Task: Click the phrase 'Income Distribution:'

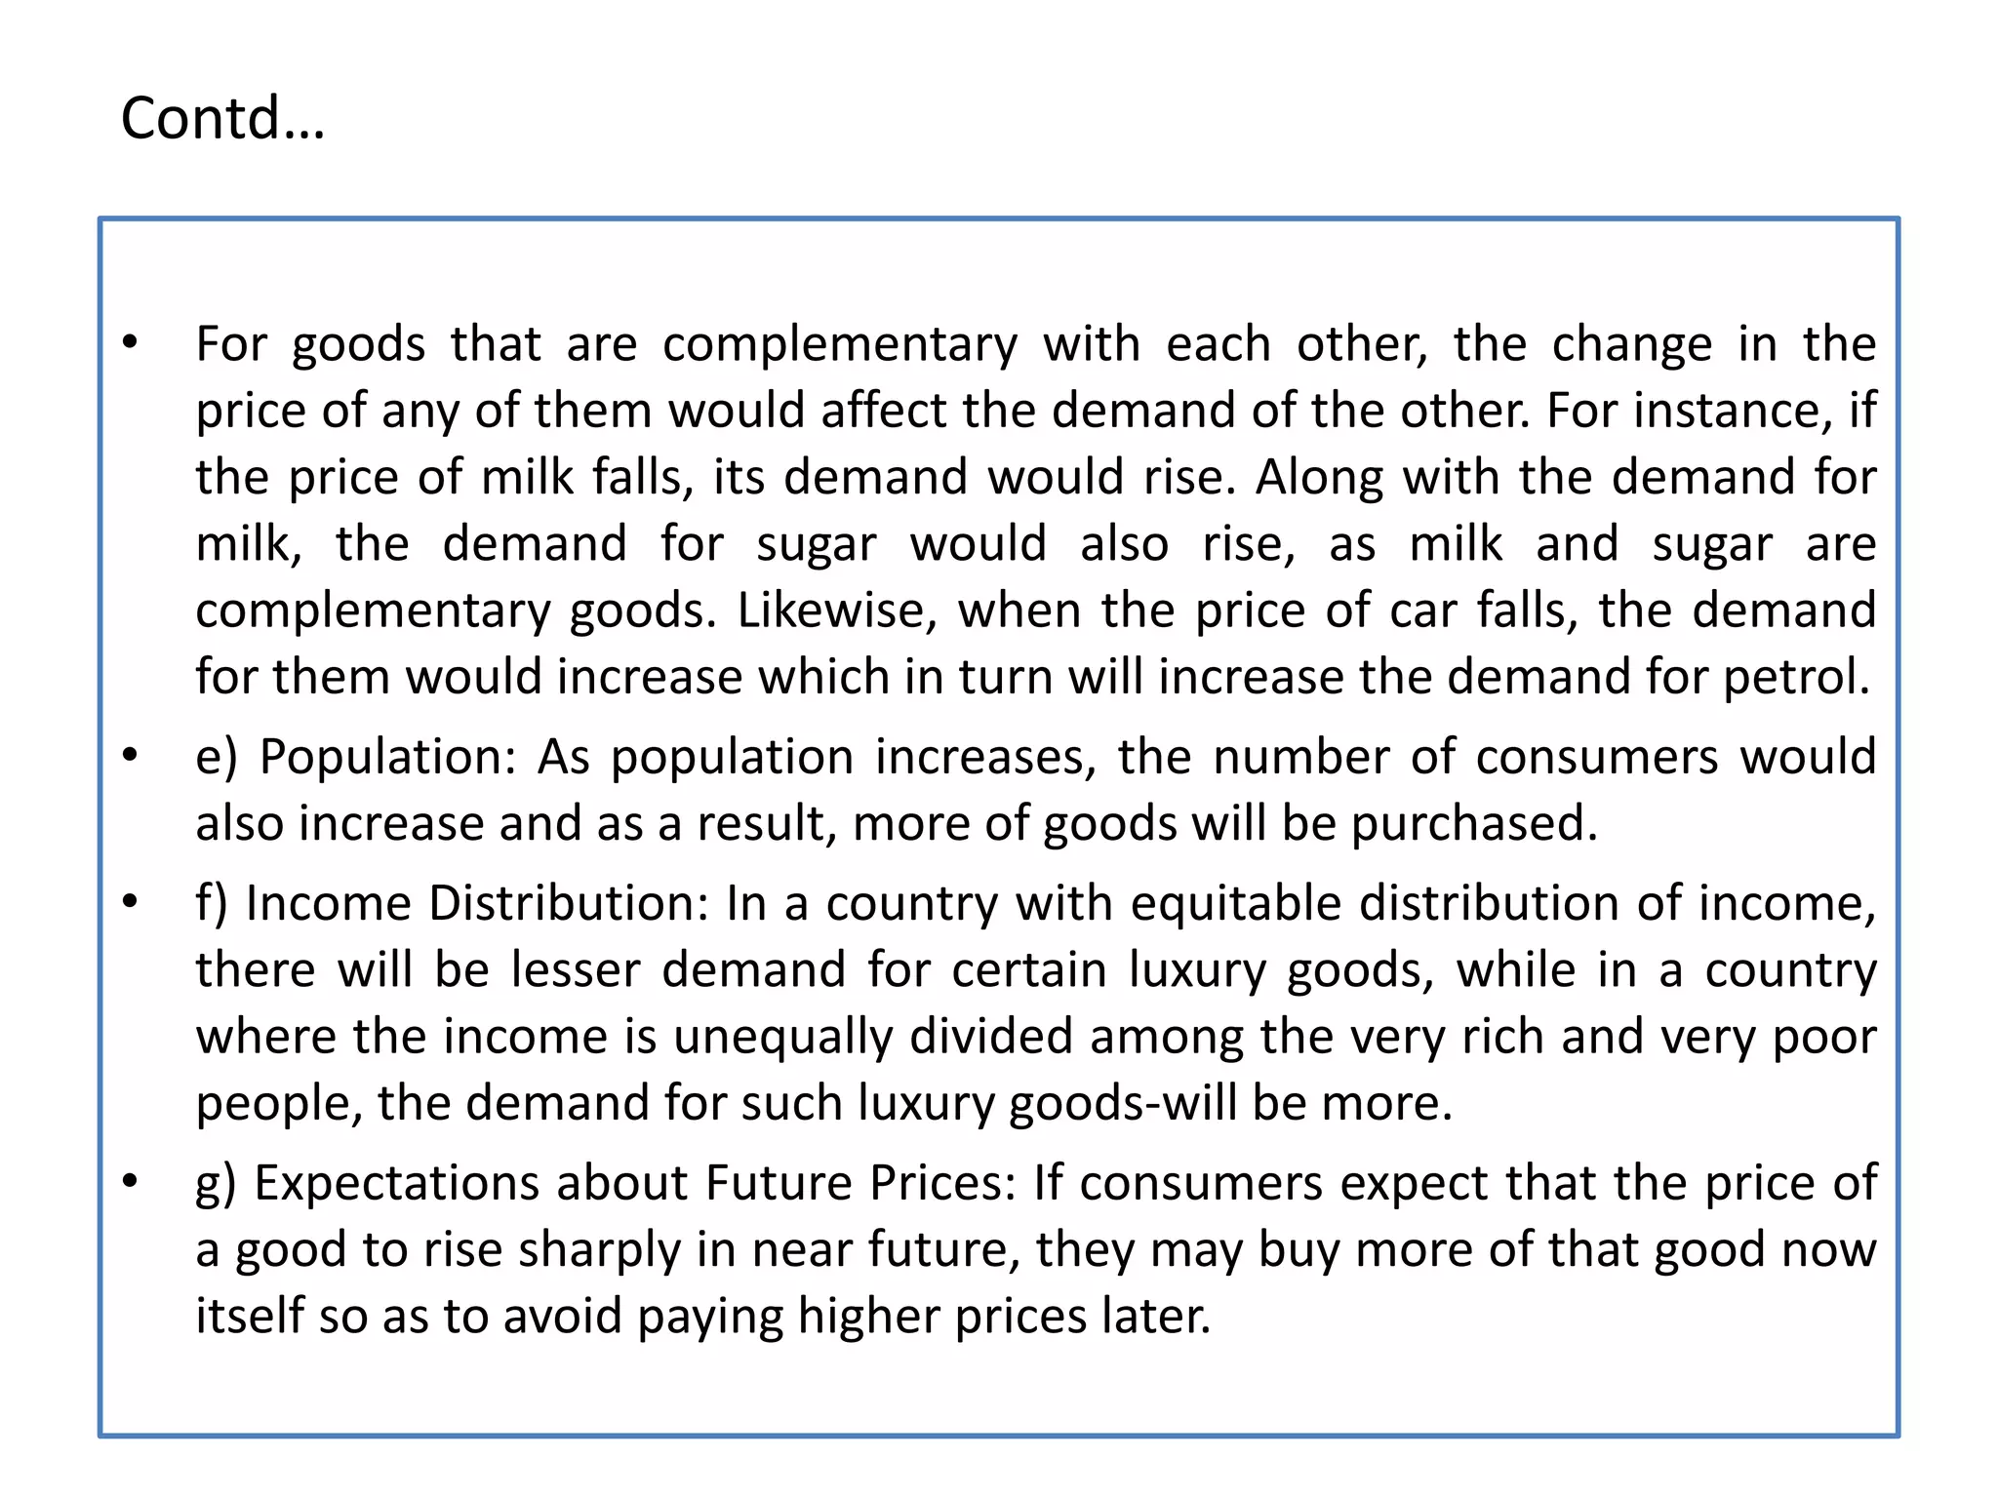Action: 477,904
